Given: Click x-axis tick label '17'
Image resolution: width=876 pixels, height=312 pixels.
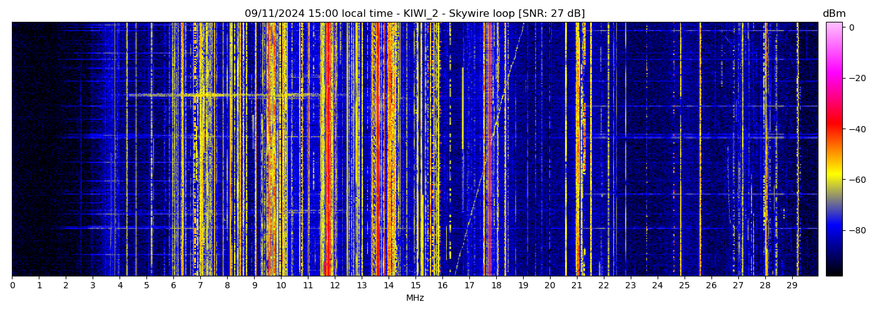Looking at the screenshot, I should [x=469, y=286].
